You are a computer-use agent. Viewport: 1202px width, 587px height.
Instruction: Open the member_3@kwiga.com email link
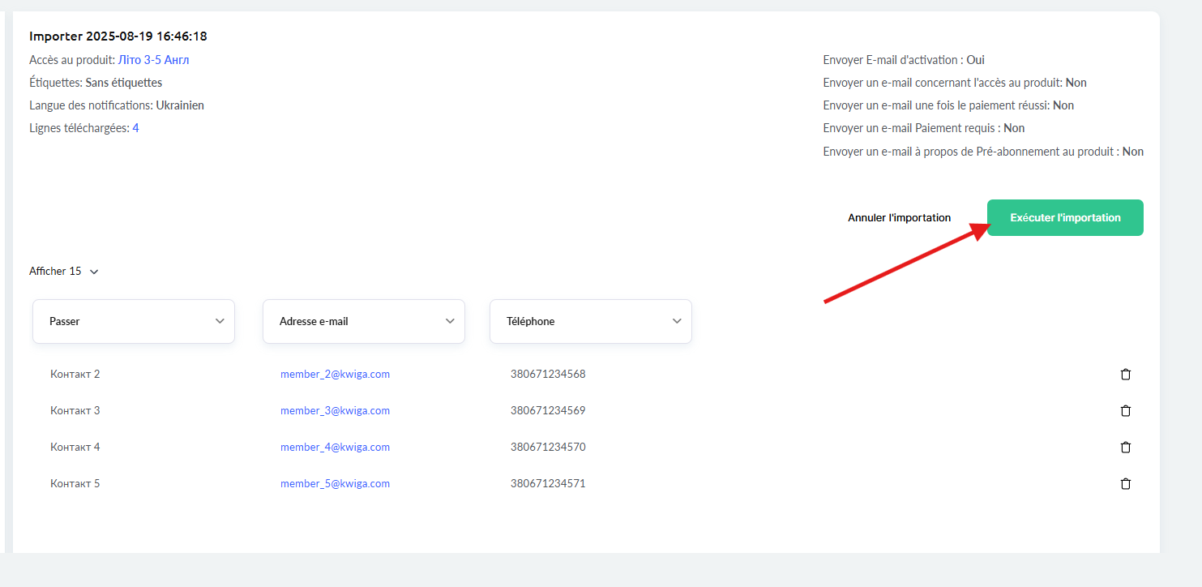335,411
